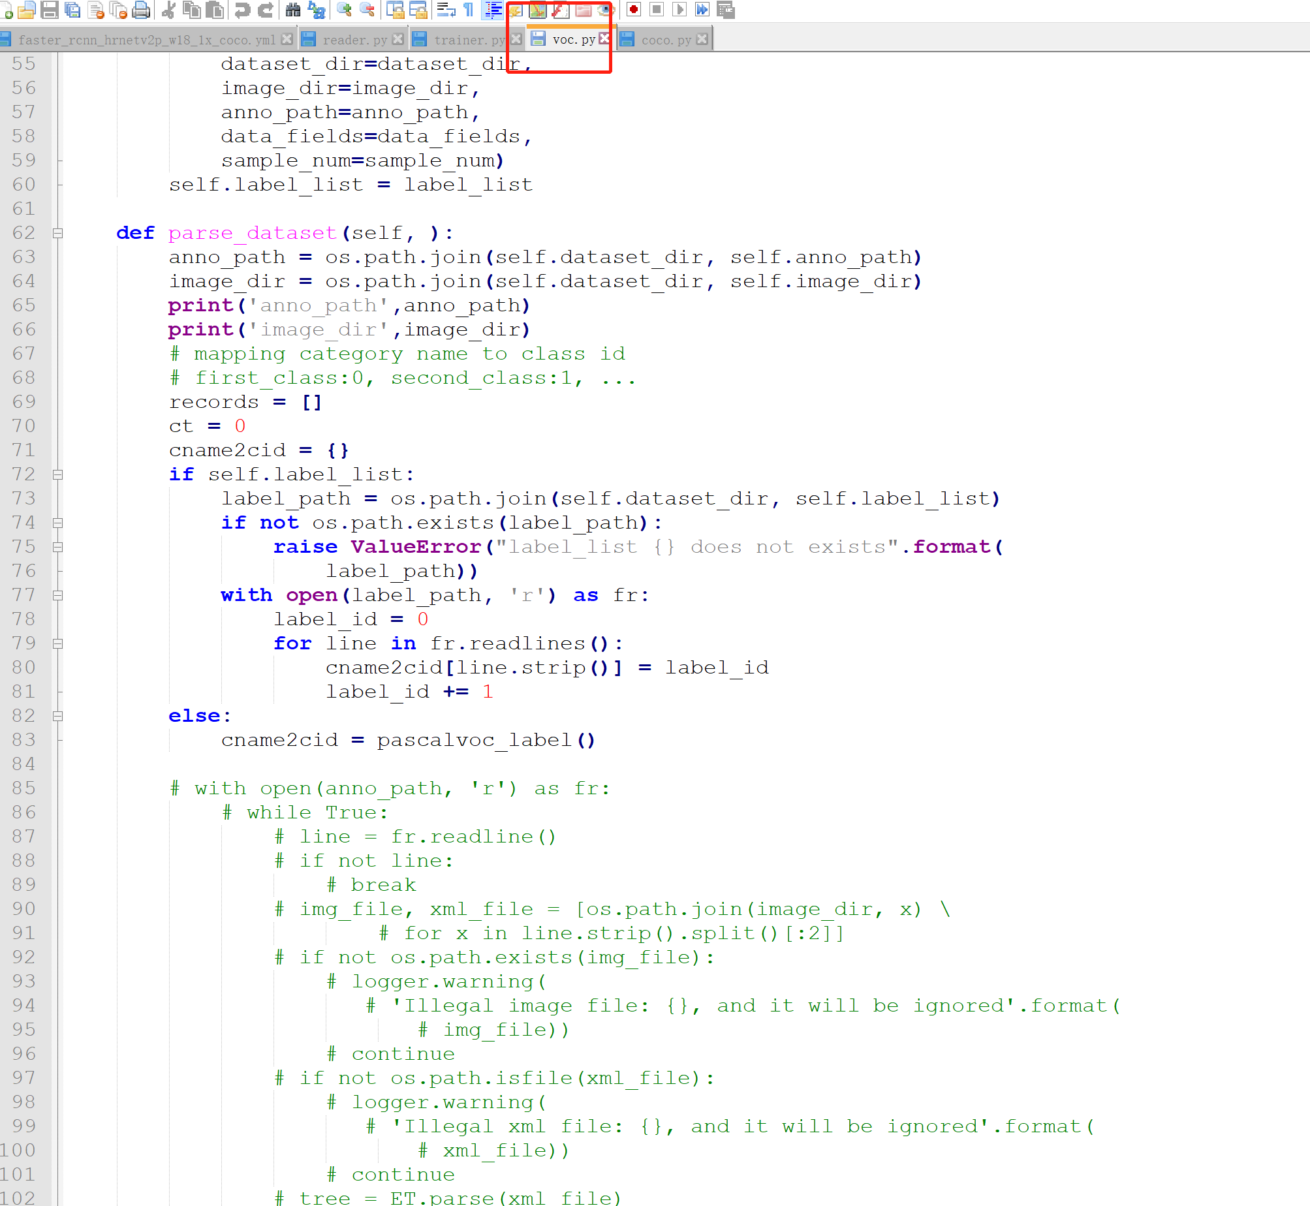Enable synchronized vertical scrolling icon

tap(395, 10)
